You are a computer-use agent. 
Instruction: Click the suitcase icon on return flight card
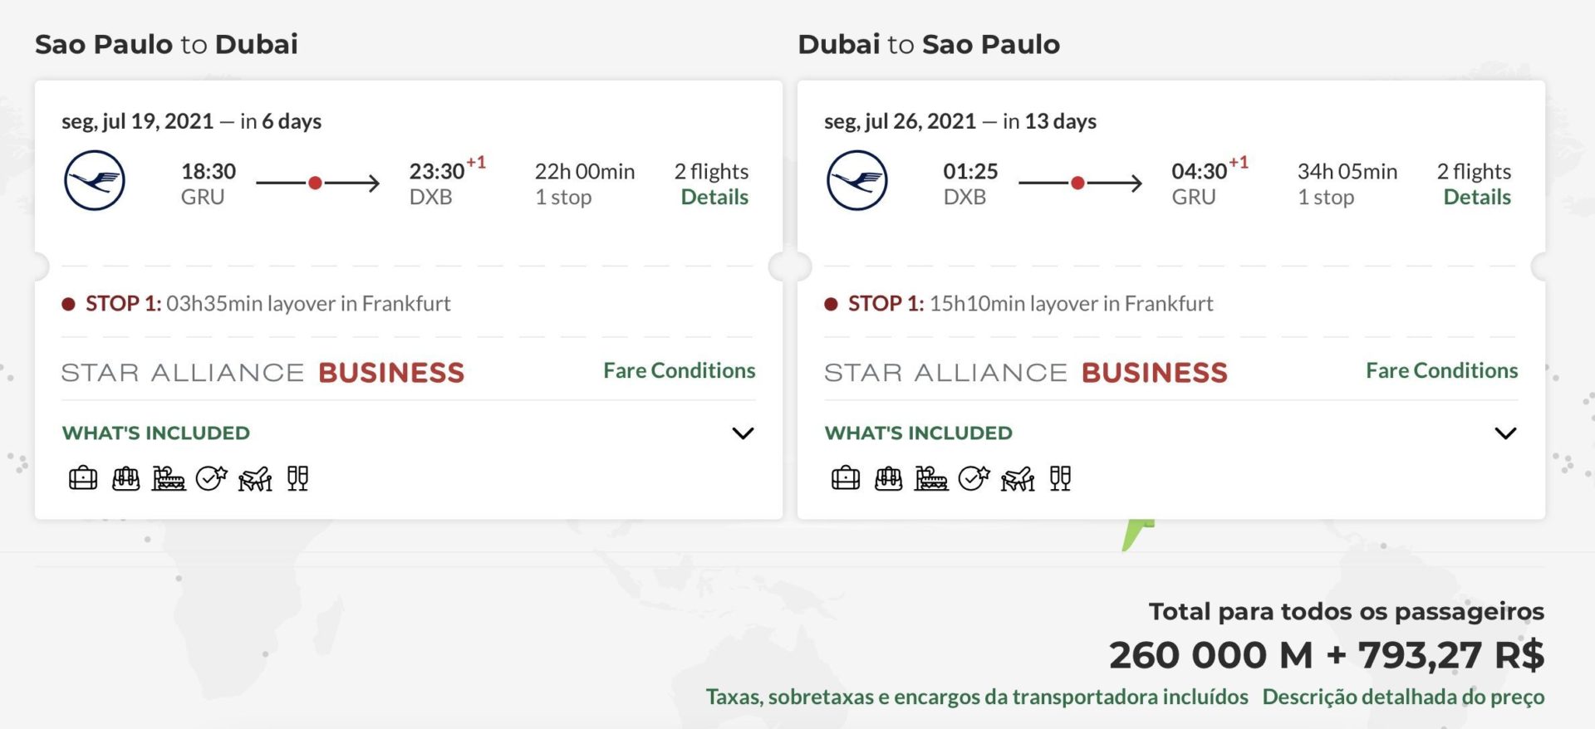tap(846, 478)
